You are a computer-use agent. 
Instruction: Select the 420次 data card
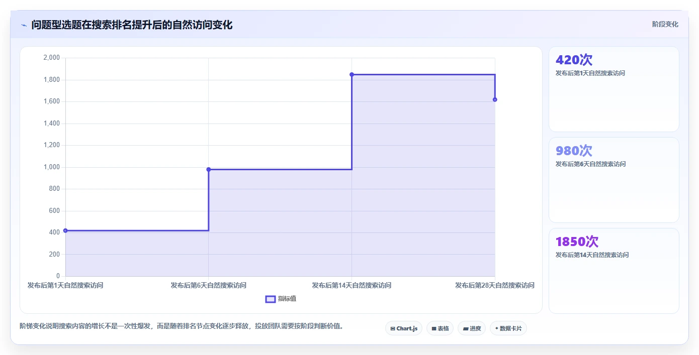point(614,89)
